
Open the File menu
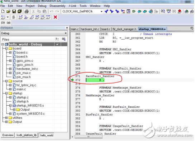3,6
